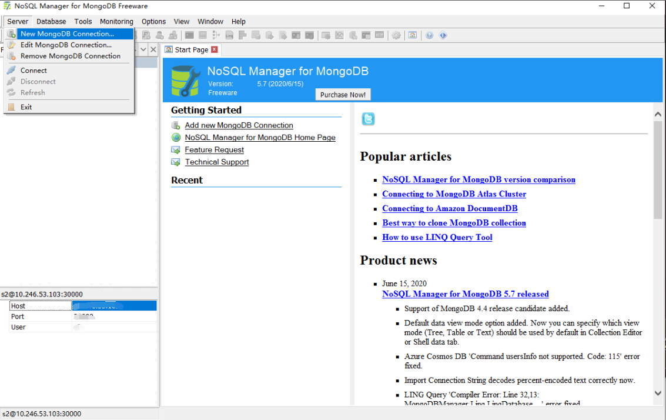
Task: Open the explorer panel dropdown arrow
Action: (143, 49)
